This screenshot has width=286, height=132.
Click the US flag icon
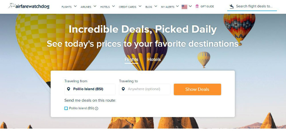[184, 7]
